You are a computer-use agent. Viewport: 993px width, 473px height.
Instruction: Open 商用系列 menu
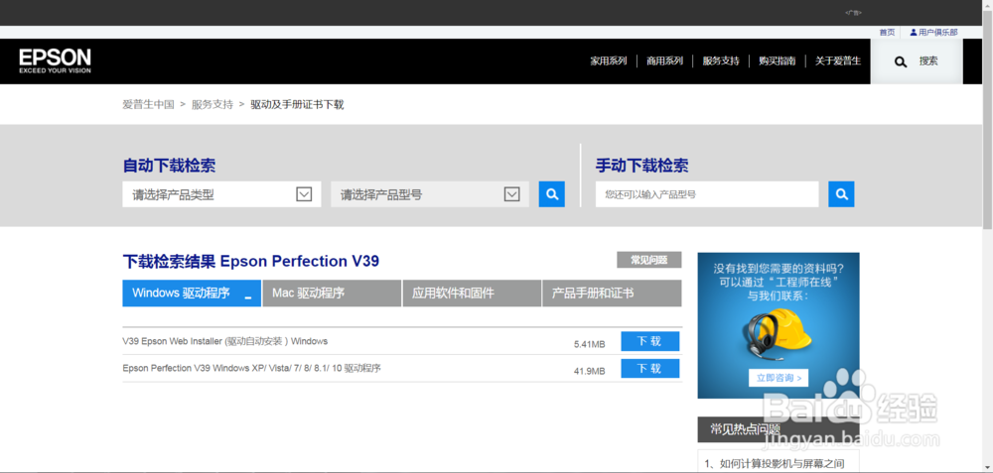[x=664, y=61]
